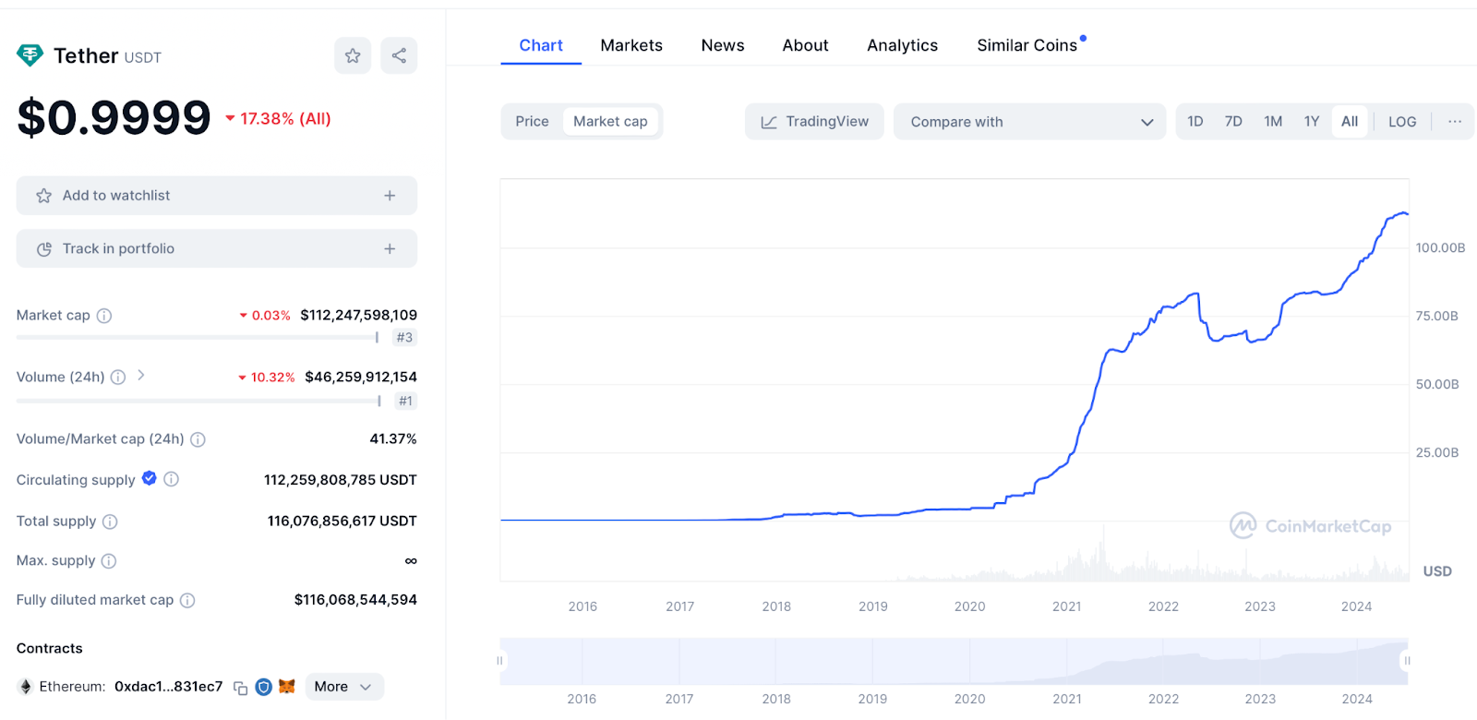1477x720 pixels.
Task: Show Circulating supply info icon
Action: [x=172, y=479]
